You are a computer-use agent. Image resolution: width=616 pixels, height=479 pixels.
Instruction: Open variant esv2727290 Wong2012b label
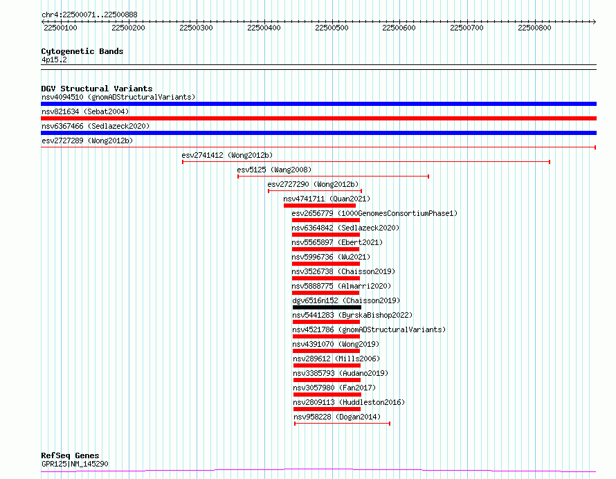pos(313,184)
